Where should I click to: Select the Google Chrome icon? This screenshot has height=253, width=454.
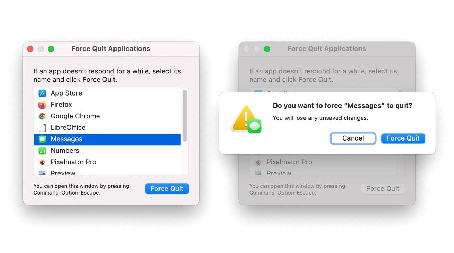pos(42,116)
